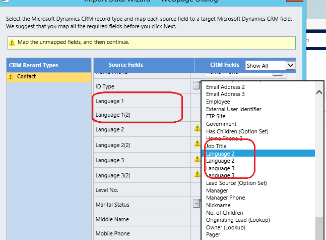Viewport: 326px width, 240px height.
Task: Click the Language 2(2) source field label
Action: pyautogui.click(x=113, y=145)
